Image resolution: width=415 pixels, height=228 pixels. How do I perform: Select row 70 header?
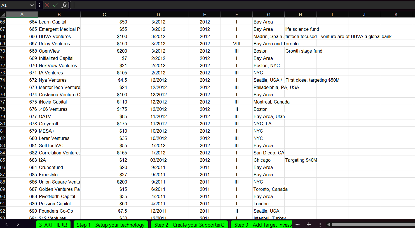coord(3,51)
